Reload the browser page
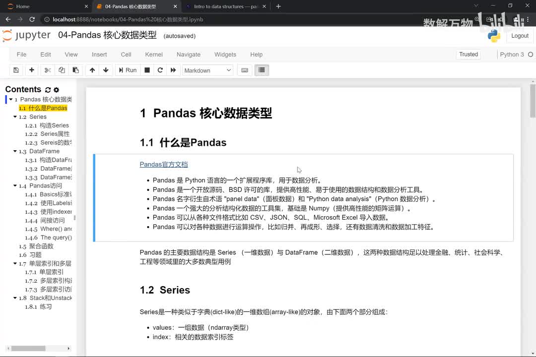Screen dimensions: 536x357 [32, 19]
